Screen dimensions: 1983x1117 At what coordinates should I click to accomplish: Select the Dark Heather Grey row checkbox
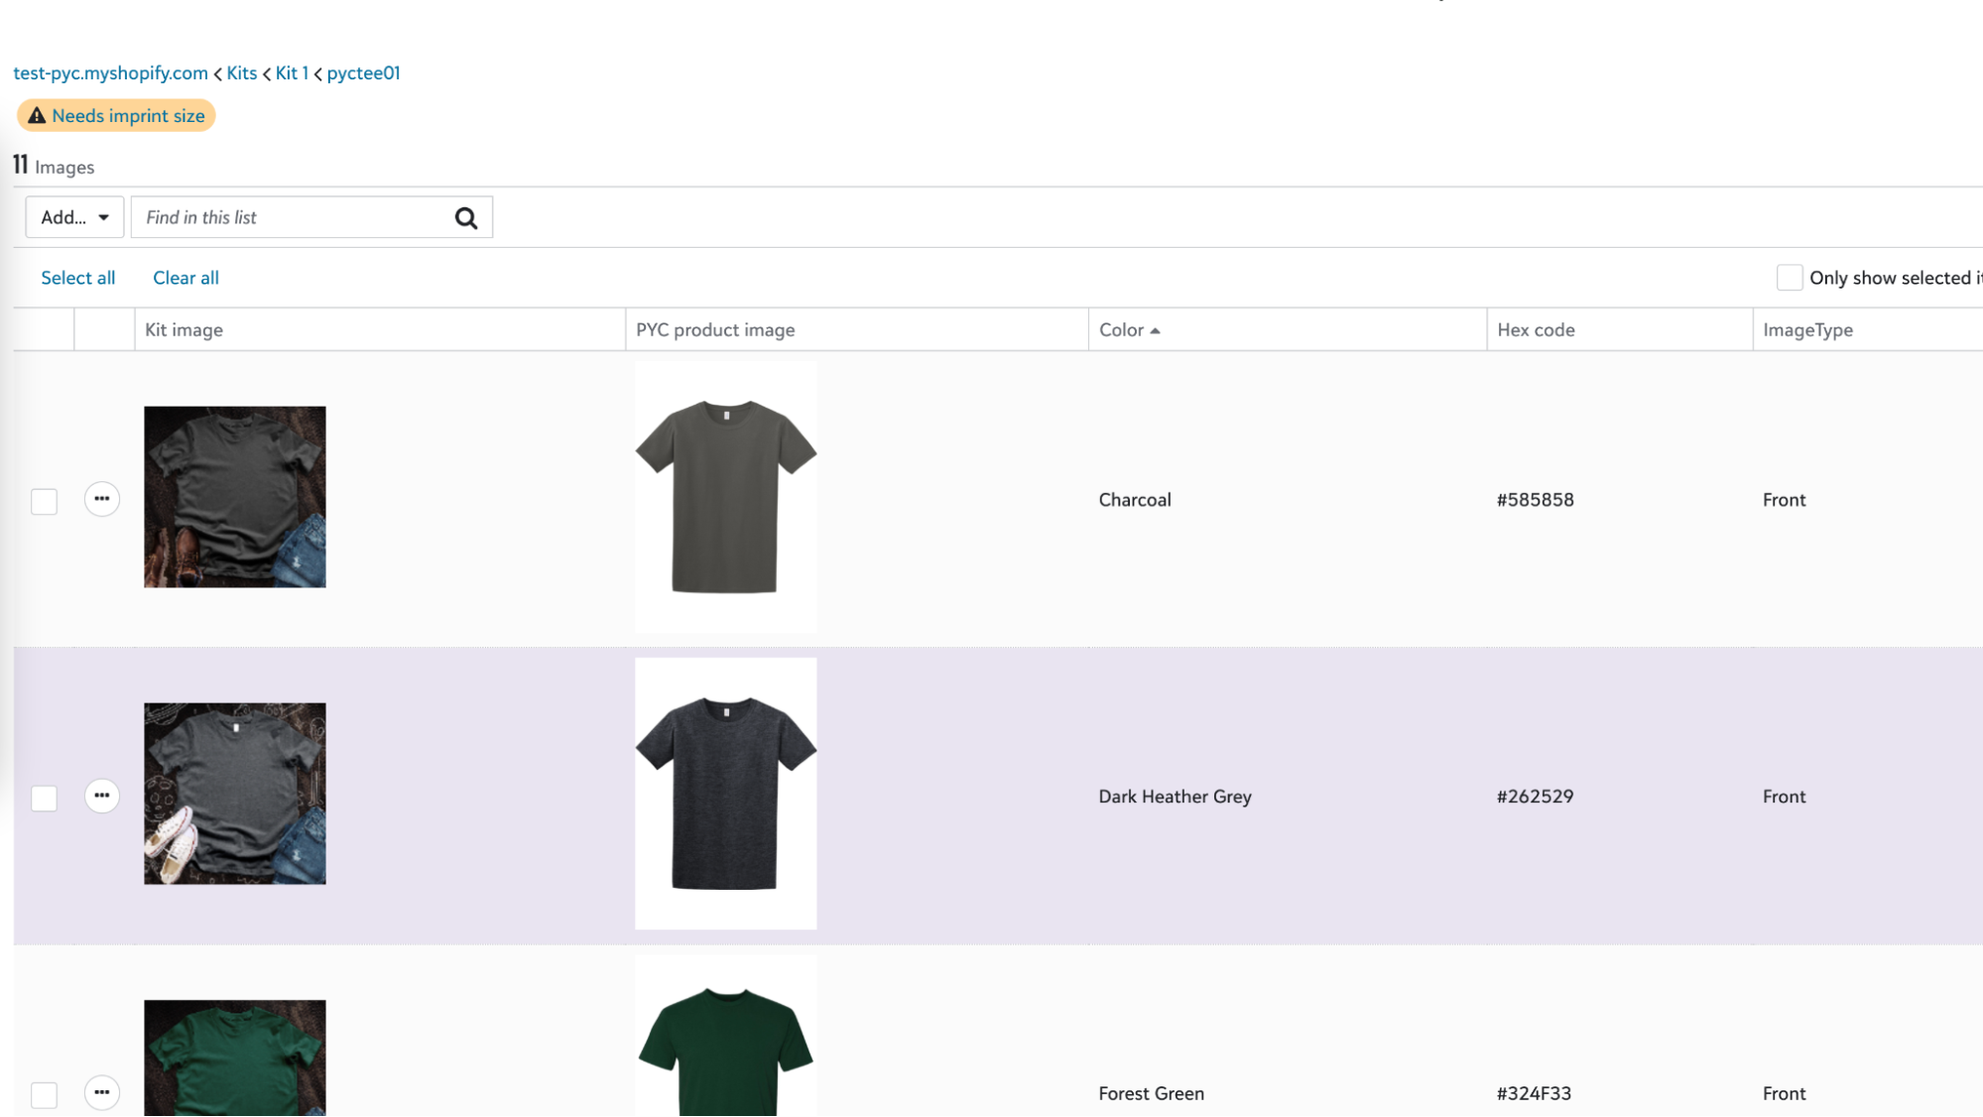[45, 798]
